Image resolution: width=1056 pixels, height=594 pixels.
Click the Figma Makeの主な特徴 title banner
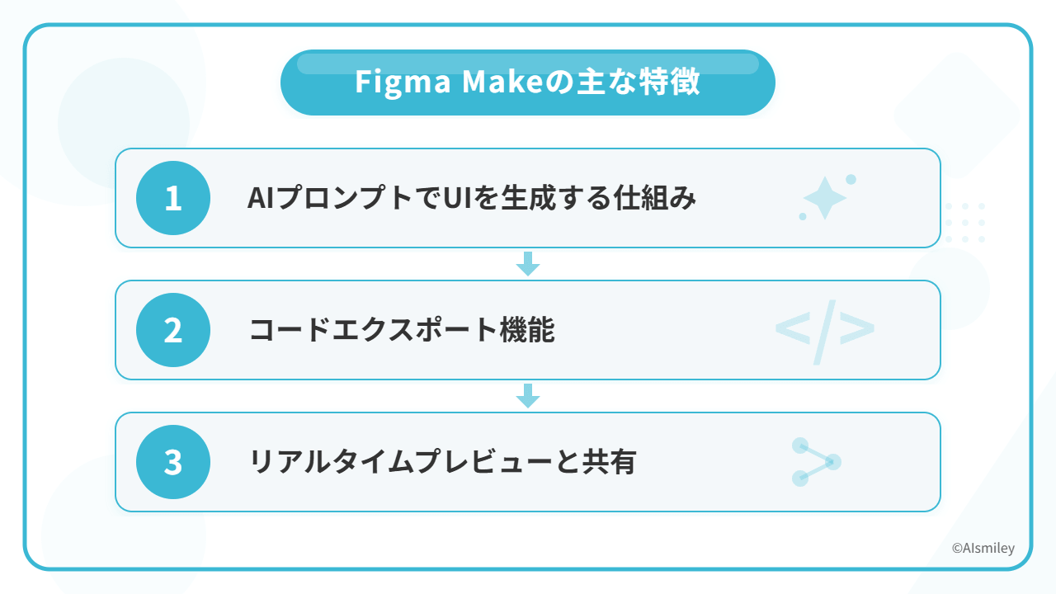tap(528, 82)
